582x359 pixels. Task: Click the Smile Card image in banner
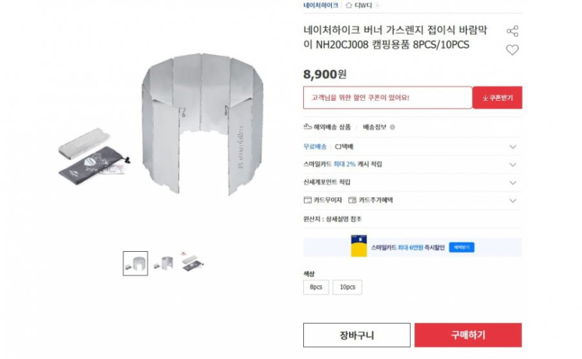(x=359, y=246)
